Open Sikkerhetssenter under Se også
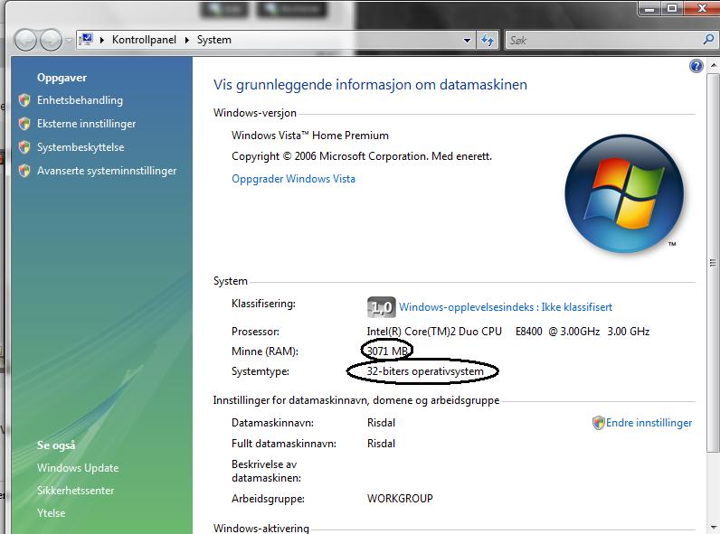Viewport: 720px width, 534px height. 76,491
